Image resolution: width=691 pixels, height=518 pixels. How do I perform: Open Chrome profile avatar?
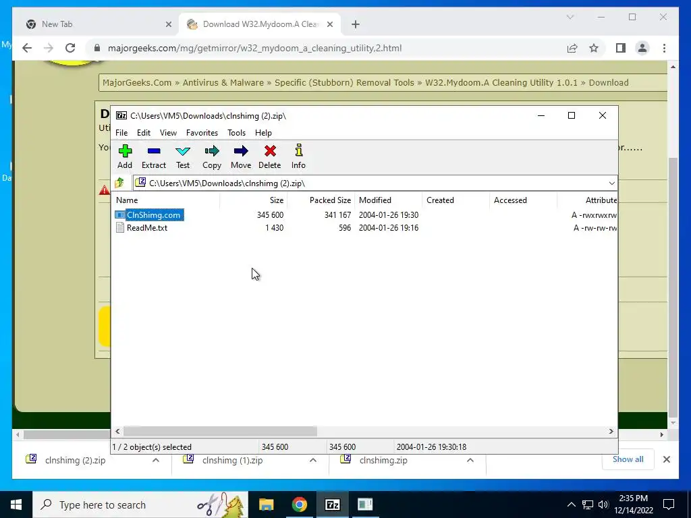click(642, 48)
